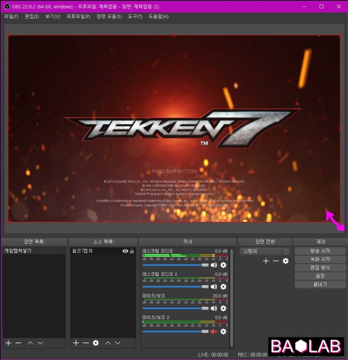
Task: Toggle the lock on the 철끈7캡쳐 source
Action: tap(132, 251)
